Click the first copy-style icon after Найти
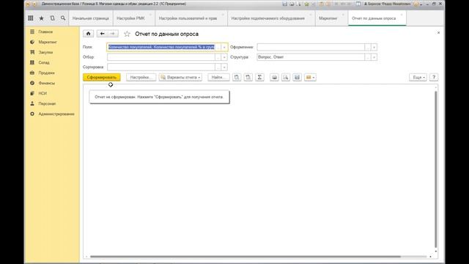This screenshot has height=264, width=469. (x=237, y=77)
